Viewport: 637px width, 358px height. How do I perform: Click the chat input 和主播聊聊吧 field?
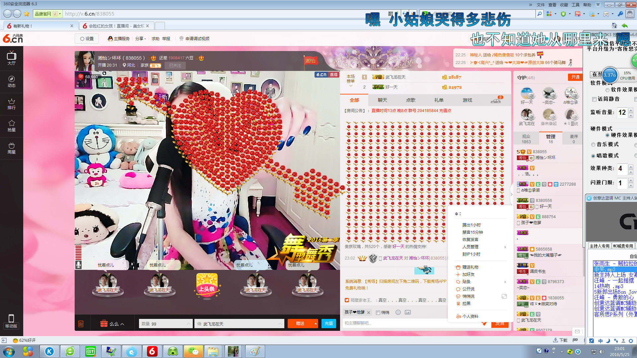click(x=411, y=323)
